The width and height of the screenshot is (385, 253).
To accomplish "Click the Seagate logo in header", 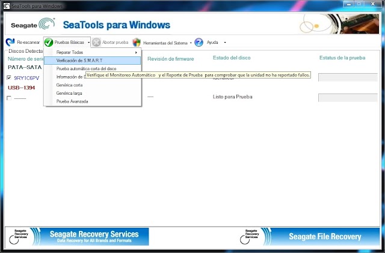I will (x=33, y=24).
